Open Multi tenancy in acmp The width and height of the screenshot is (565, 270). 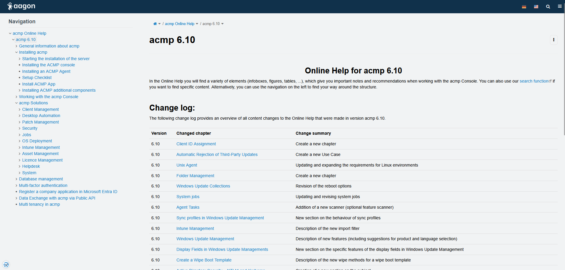[39, 204]
